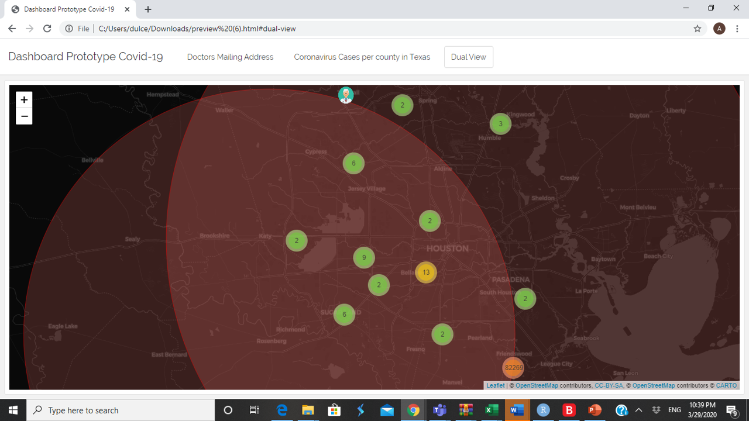Select the Dashboard Prototype Covid-19 browser tab
The width and height of the screenshot is (749, 421).
[70, 9]
